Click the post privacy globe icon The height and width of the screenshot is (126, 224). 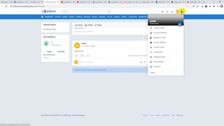pos(93,46)
